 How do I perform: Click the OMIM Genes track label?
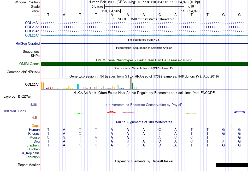(29, 64)
